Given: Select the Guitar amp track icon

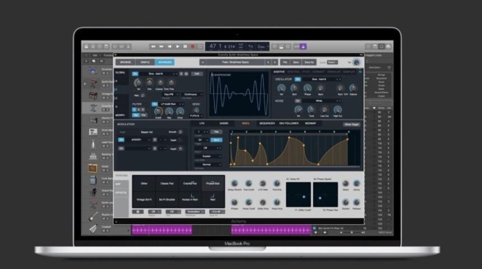Looking at the screenshot, I should 92,168.
